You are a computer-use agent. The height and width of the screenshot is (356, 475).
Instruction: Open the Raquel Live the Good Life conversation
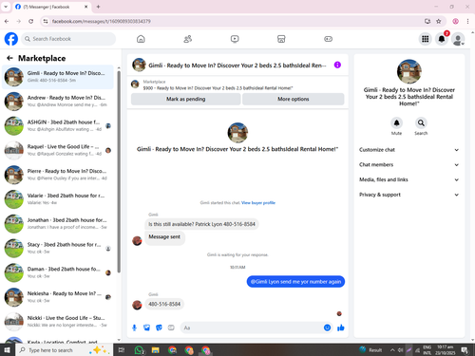click(x=58, y=150)
